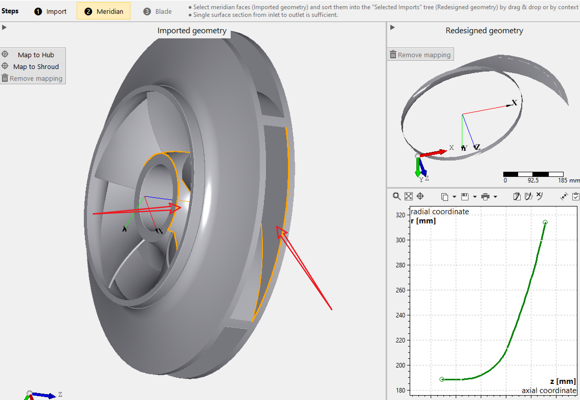Click the clipboard checkmark icon

[576, 196]
